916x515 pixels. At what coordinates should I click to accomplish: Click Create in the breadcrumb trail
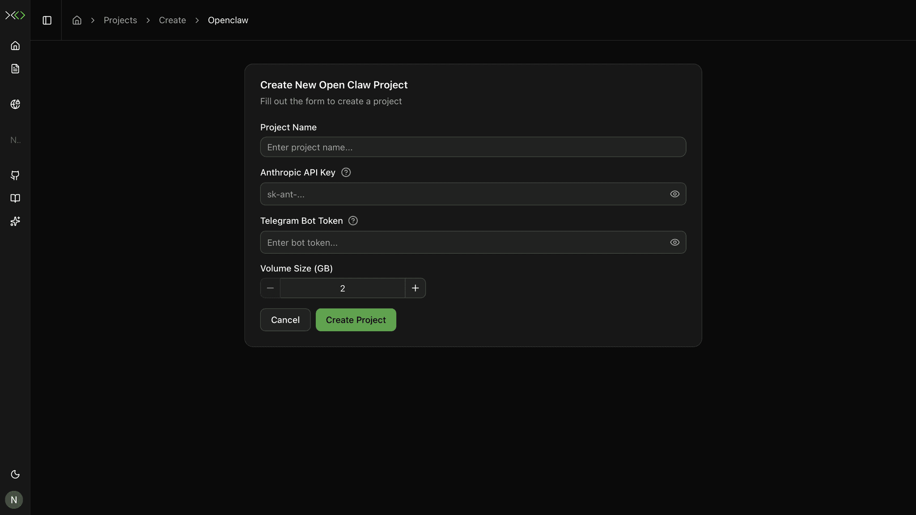click(172, 20)
